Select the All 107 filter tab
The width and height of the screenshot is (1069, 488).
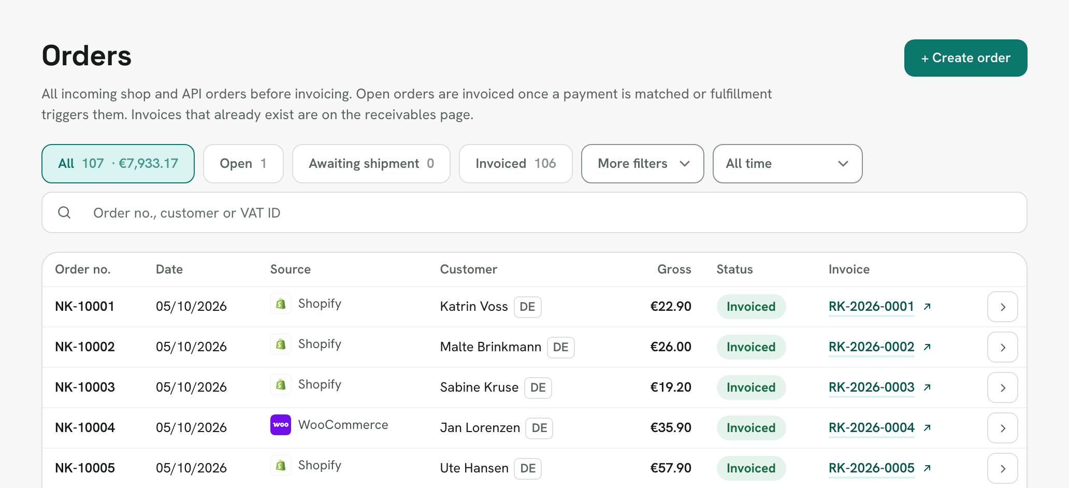(x=118, y=164)
